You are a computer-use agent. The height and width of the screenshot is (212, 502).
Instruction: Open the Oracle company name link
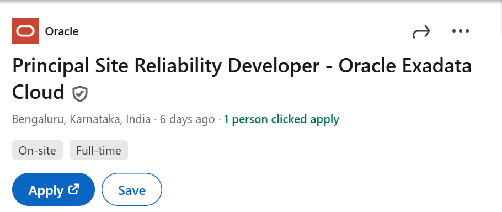click(x=62, y=31)
